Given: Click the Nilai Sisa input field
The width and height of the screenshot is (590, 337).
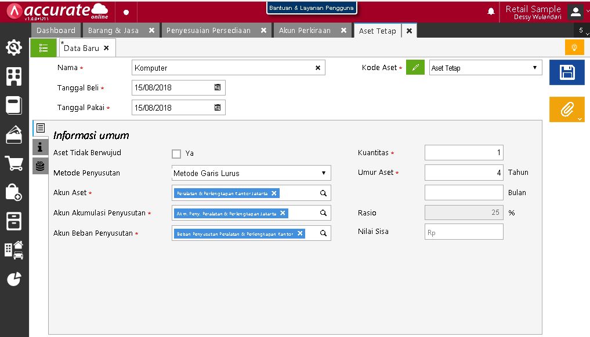Looking at the screenshot, I should [464, 232].
